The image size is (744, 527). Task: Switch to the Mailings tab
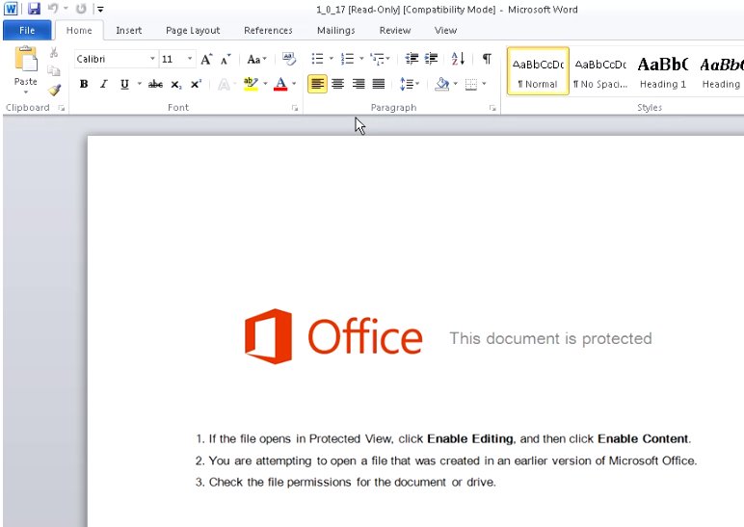click(x=336, y=31)
